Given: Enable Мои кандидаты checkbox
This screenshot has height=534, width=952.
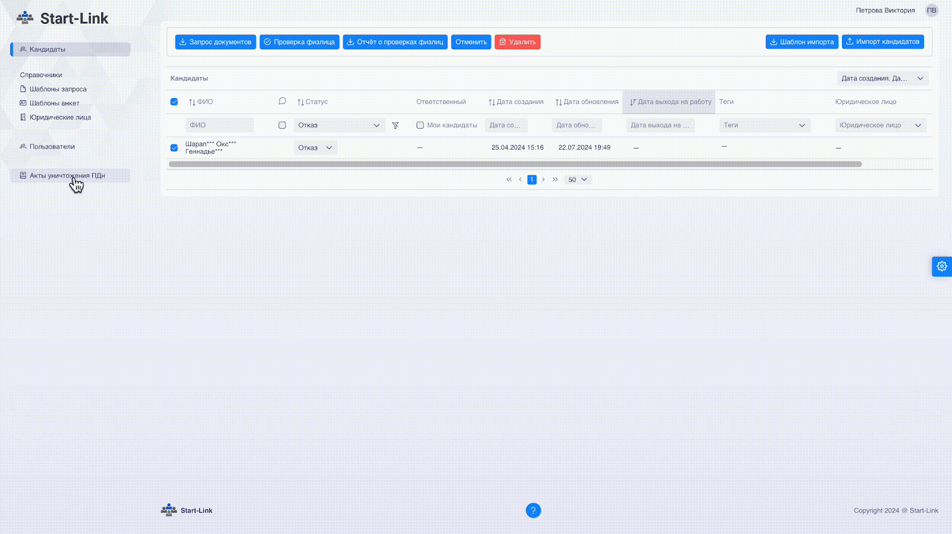Looking at the screenshot, I should (420, 125).
